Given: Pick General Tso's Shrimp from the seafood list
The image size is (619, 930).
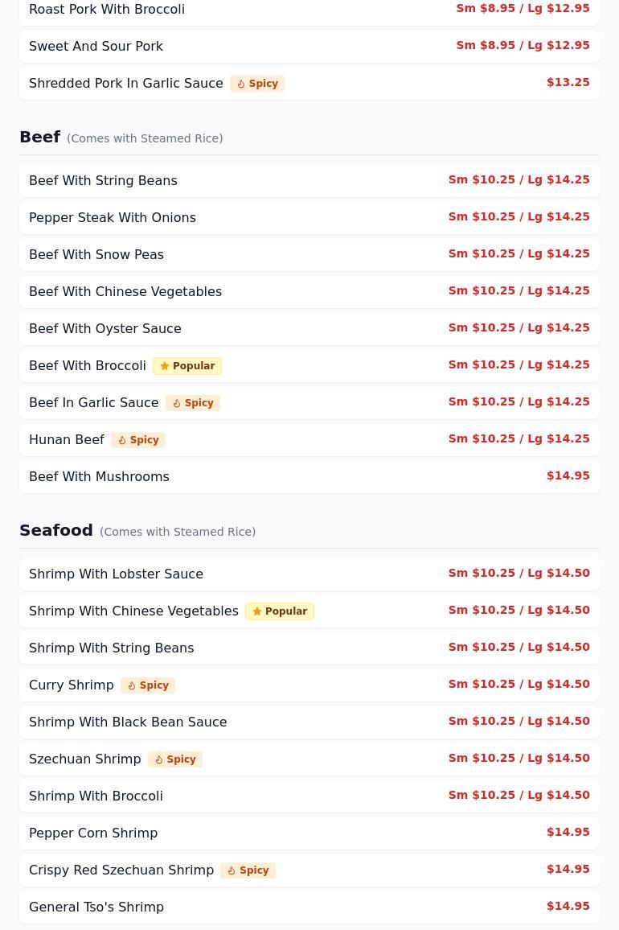Looking at the screenshot, I should (309, 907).
